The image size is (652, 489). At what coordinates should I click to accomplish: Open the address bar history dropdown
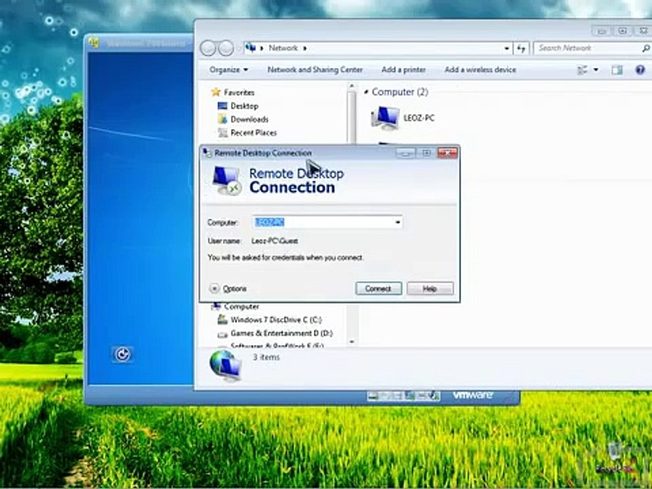point(507,48)
